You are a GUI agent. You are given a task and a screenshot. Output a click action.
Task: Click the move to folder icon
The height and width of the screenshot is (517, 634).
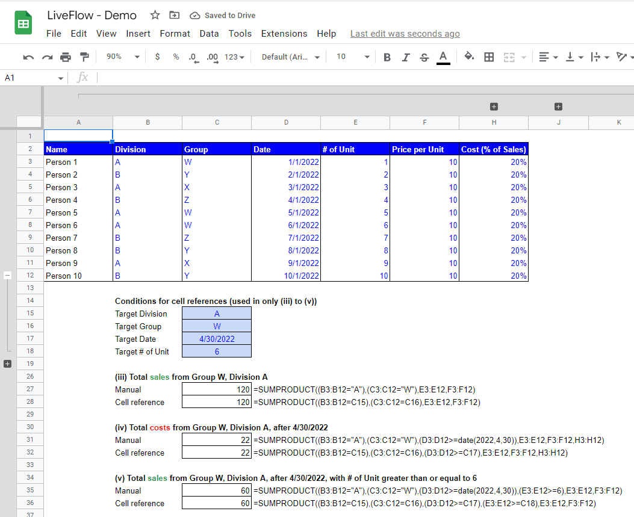[x=174, y=16]
